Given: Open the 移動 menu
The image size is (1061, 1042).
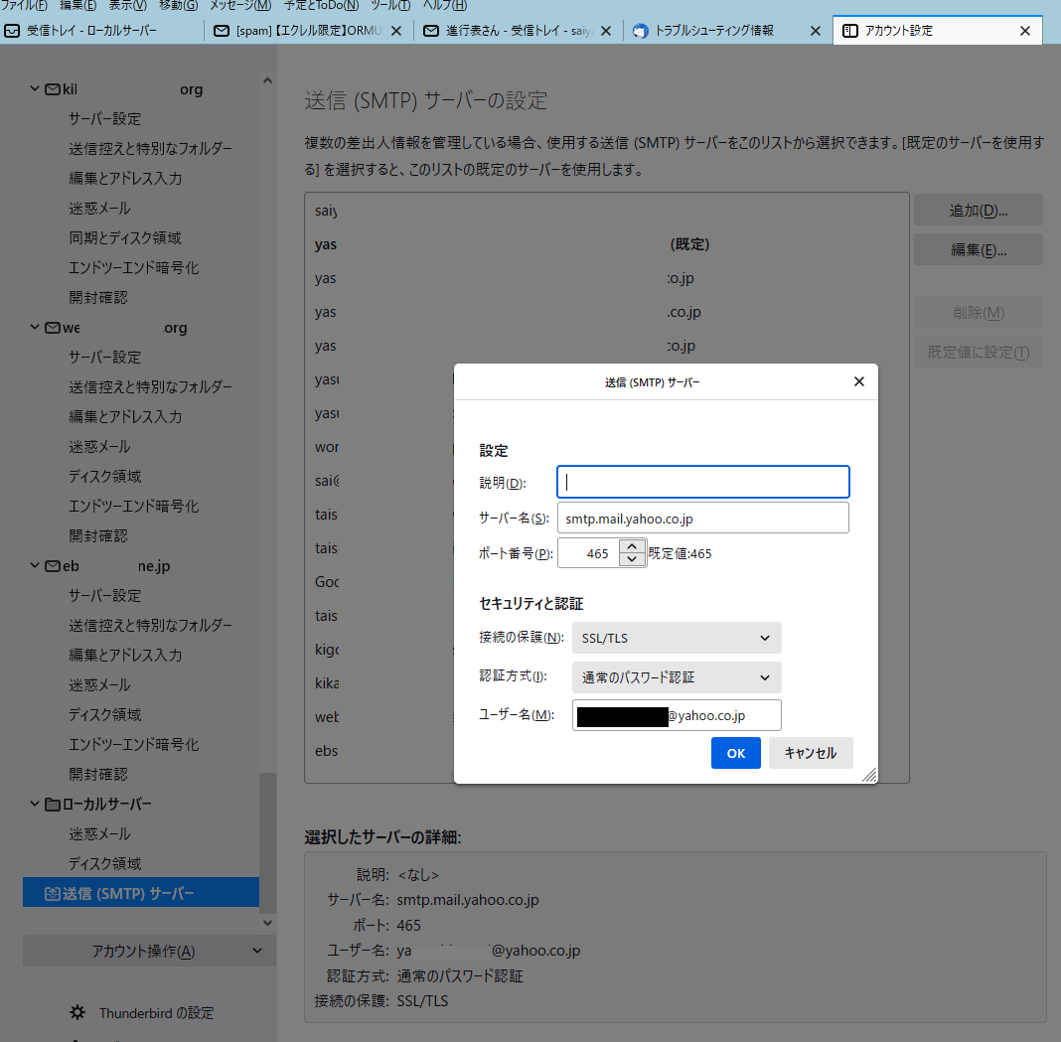Looking at the screenshot, I should 179,5.
